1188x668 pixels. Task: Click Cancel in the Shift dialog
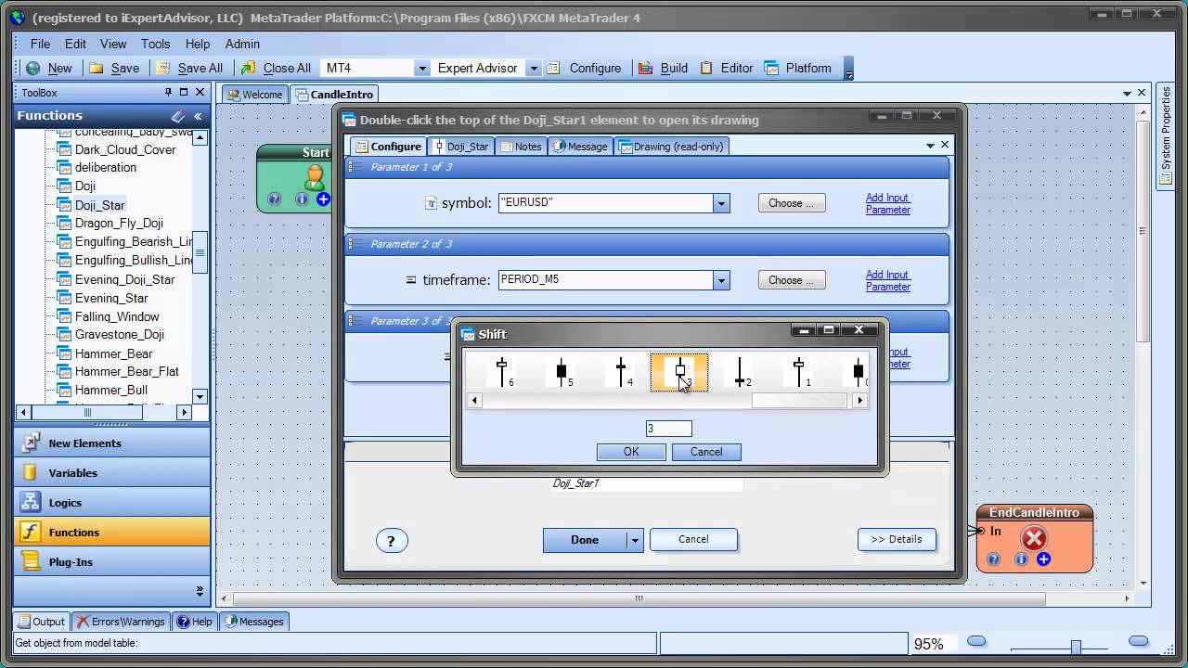[705, 452]
